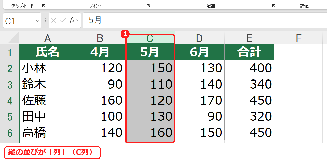Viewport: 327px width, 161px height.
Task: Select row 1 header
Action: click(10, 52)
